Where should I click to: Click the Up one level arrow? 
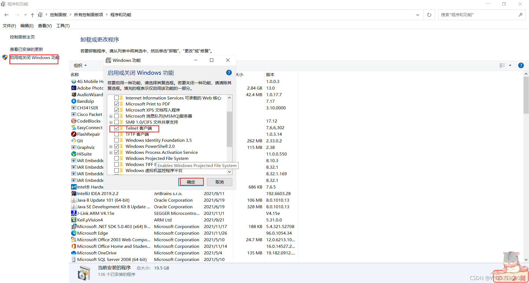tap(33, 15)
